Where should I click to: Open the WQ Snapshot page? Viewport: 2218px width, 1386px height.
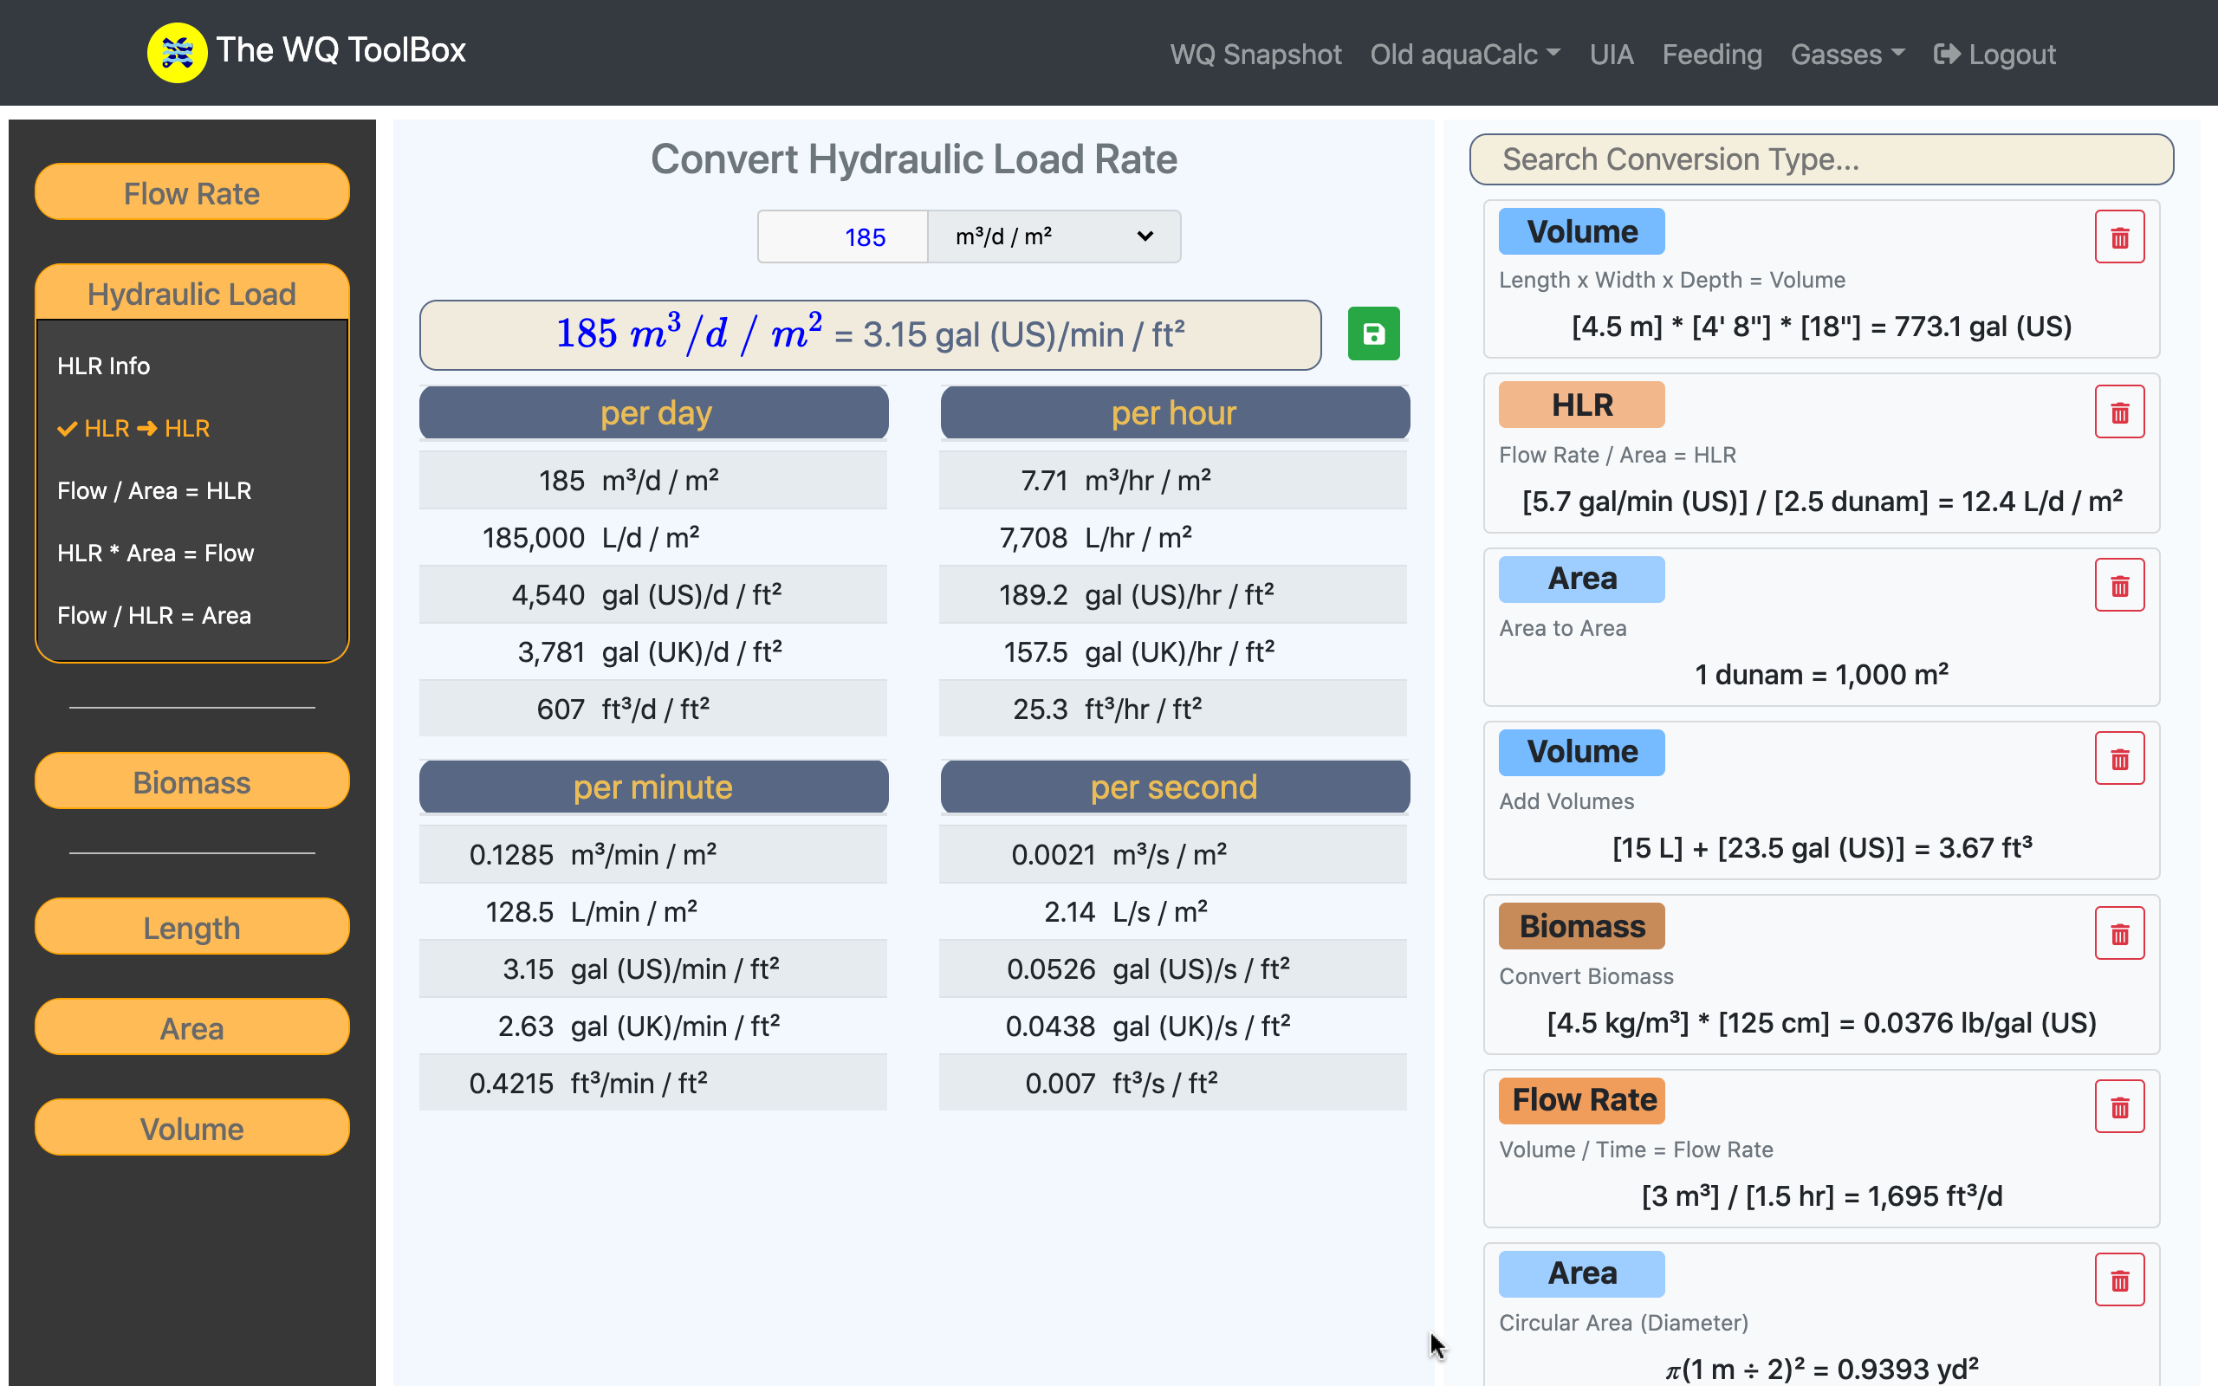pos(1255,54)
